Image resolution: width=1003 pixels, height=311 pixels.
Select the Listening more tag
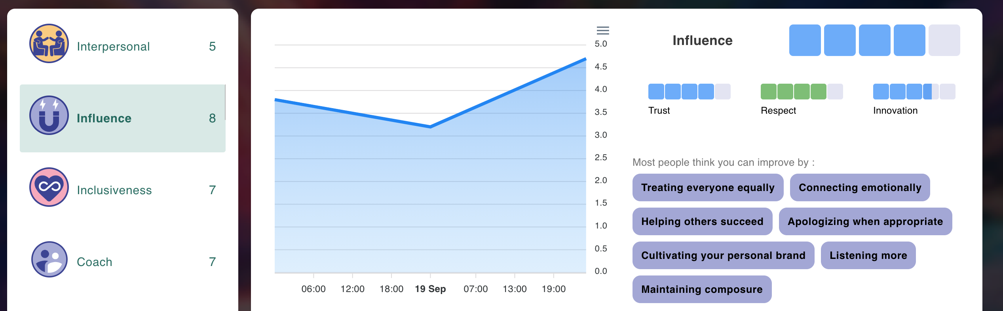[x=868, y=255]
